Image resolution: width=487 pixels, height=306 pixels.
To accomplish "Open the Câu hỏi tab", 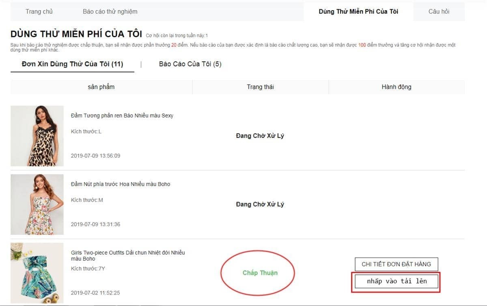I will pyautogui.click(x=439, y=11).
